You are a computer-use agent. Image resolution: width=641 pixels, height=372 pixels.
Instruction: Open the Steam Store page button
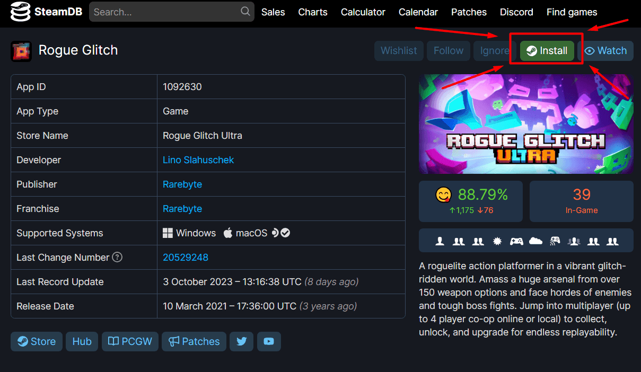click(37, 342)
